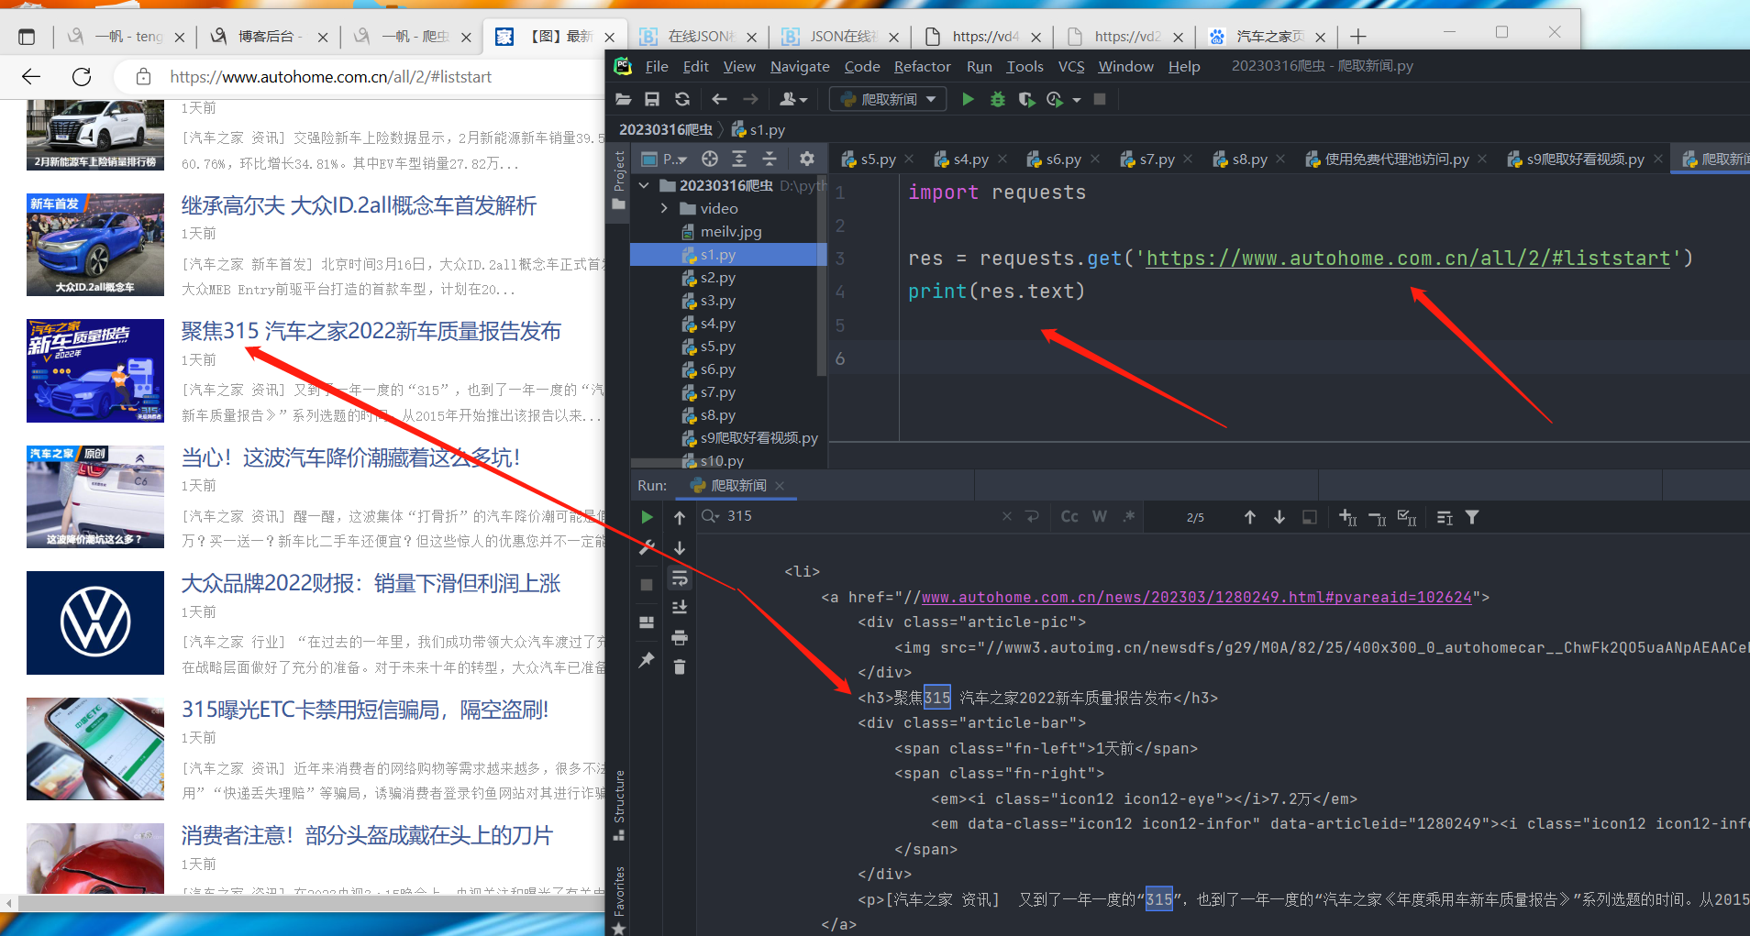This screenshot has width=1750, height=936.
Task: Open the Navigate menu
Action: (x=800, y=66)
